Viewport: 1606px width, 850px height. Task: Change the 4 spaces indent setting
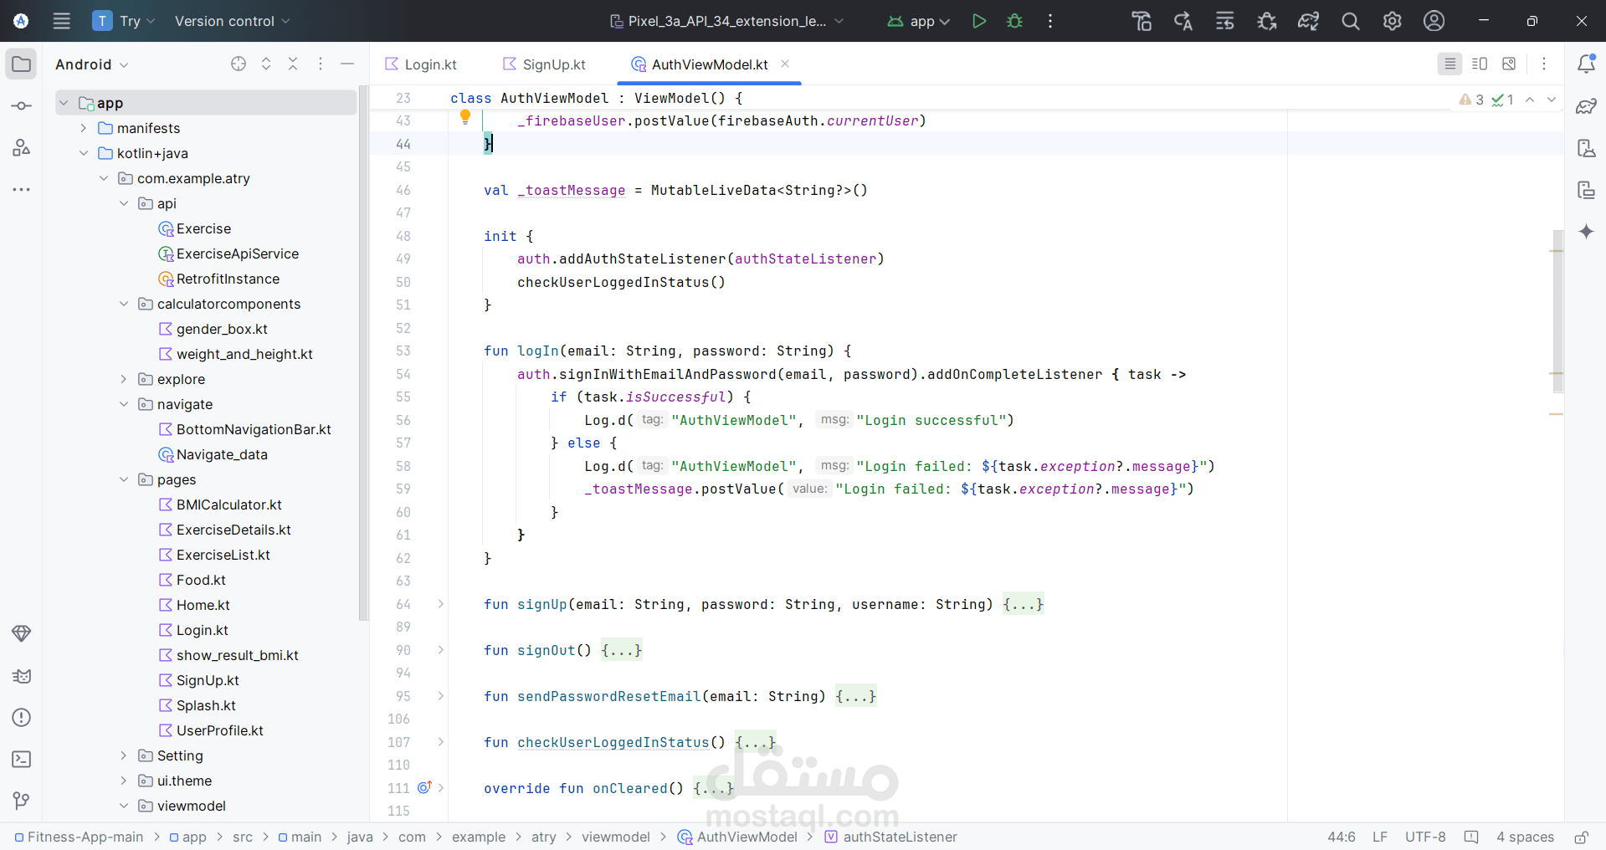1525,837
